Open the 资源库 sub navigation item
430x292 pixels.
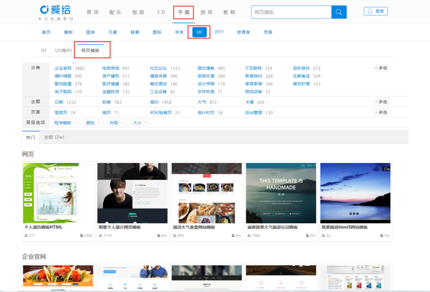click(x=243, y=32)
